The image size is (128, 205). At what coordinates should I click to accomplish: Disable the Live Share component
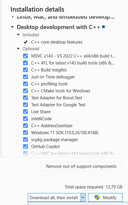25,112
